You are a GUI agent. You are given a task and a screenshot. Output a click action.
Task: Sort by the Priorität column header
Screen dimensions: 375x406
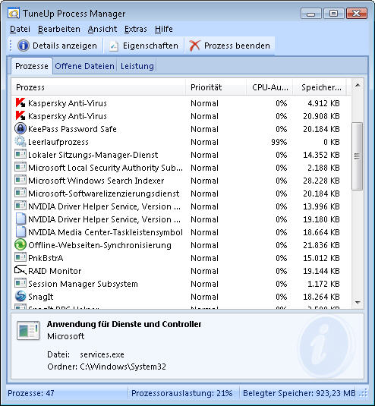[216, 87]
